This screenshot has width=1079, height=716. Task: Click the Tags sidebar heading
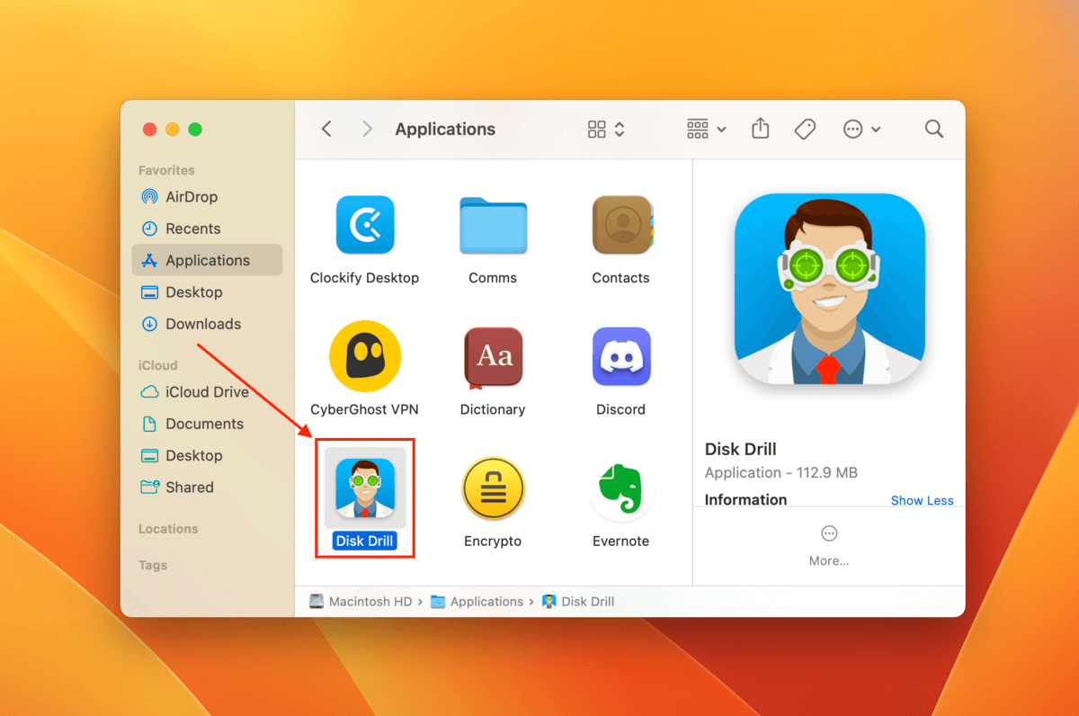[153, 565]
